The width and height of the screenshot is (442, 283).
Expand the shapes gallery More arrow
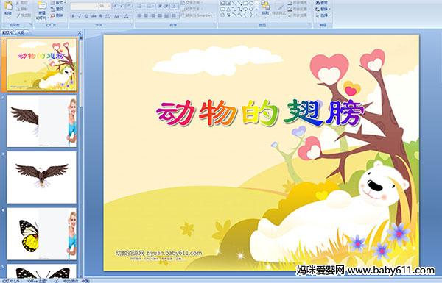pos(256,15)
